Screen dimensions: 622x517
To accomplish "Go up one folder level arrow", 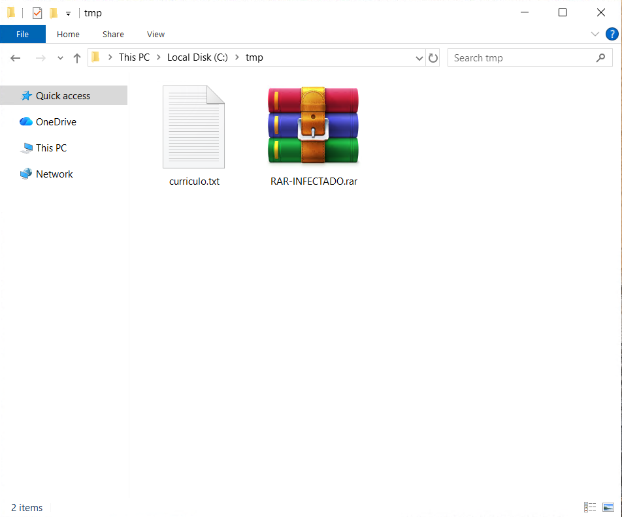I will coord(77,58).
